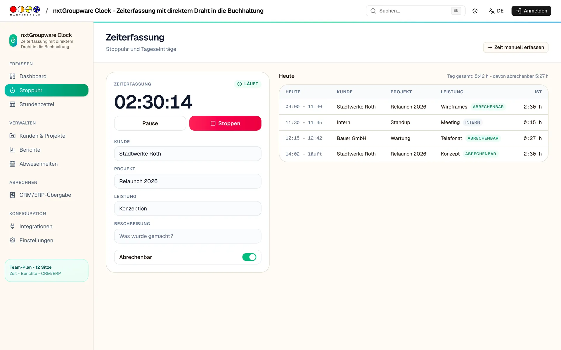Select the 09:00 - 11:30 entry
This screenshot has width=561, height=350.
(413, 107)
